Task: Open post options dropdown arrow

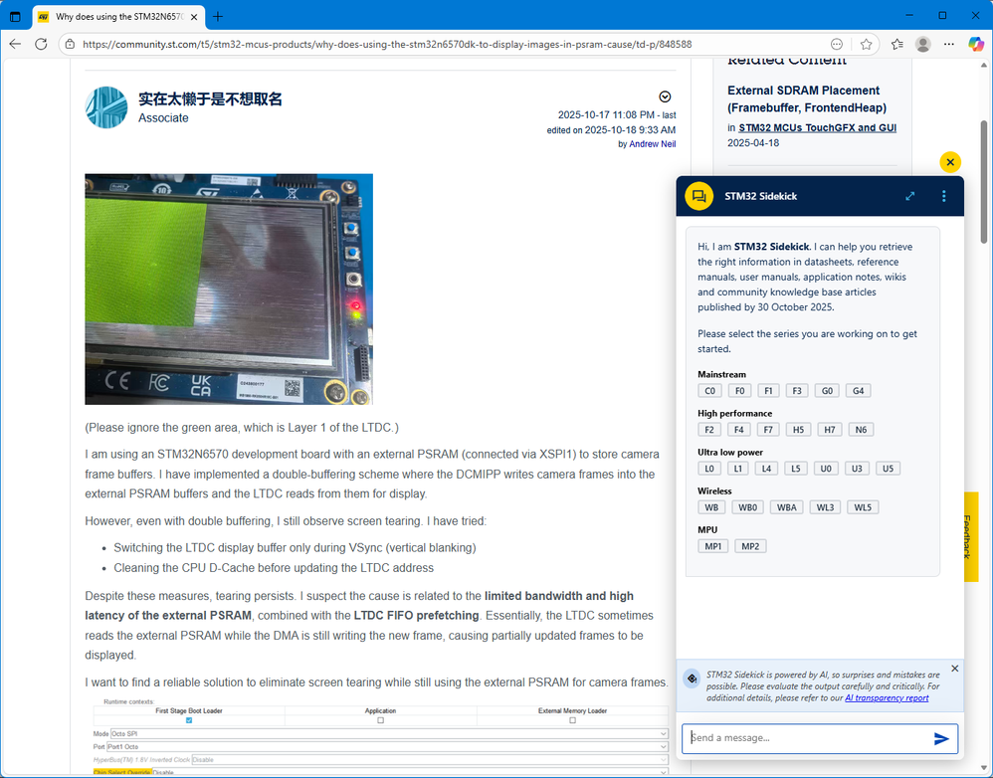Action: 665,97
